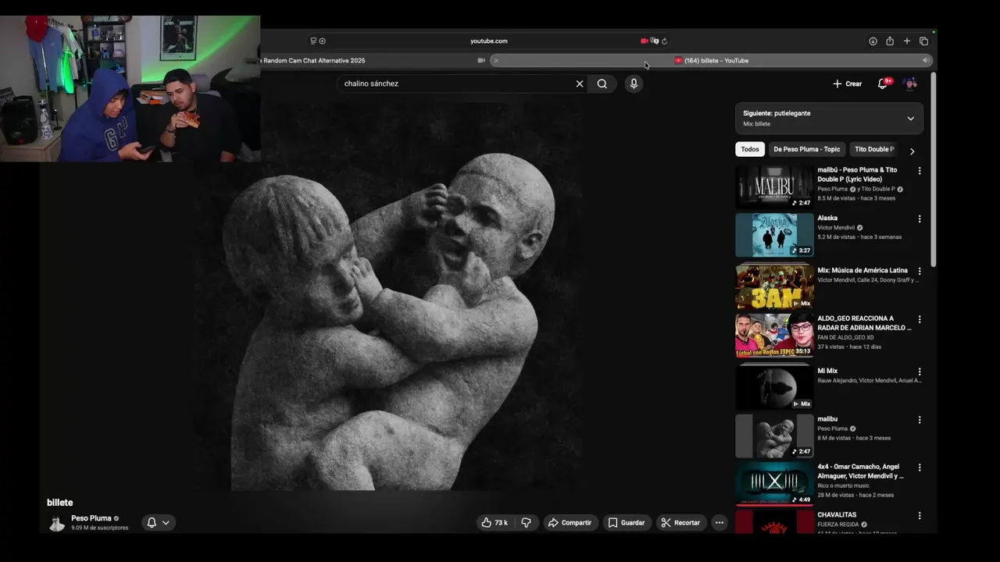Screen dimensions: 1000x562
Task: Open the malibú Lyric Video thumbnail
Action: click(x=774, y=187)
